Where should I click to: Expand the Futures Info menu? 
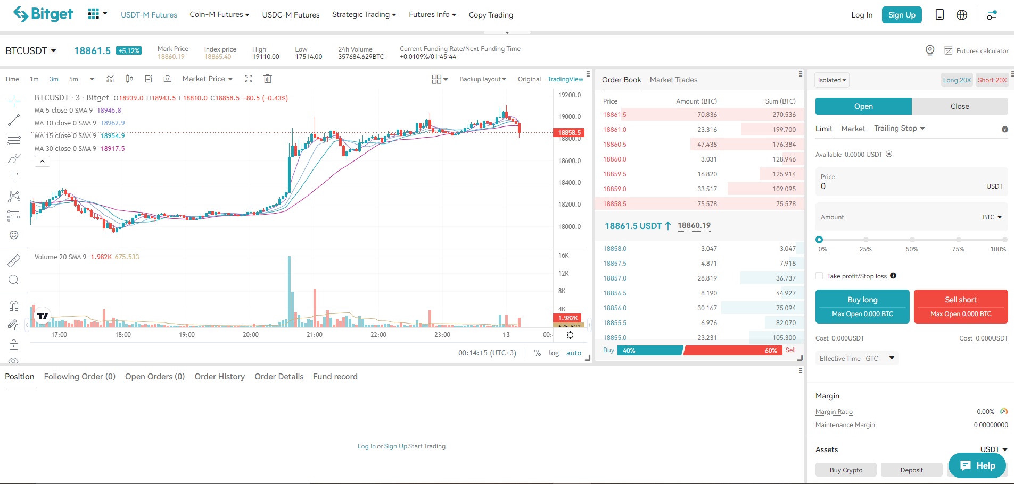[432, 14]
